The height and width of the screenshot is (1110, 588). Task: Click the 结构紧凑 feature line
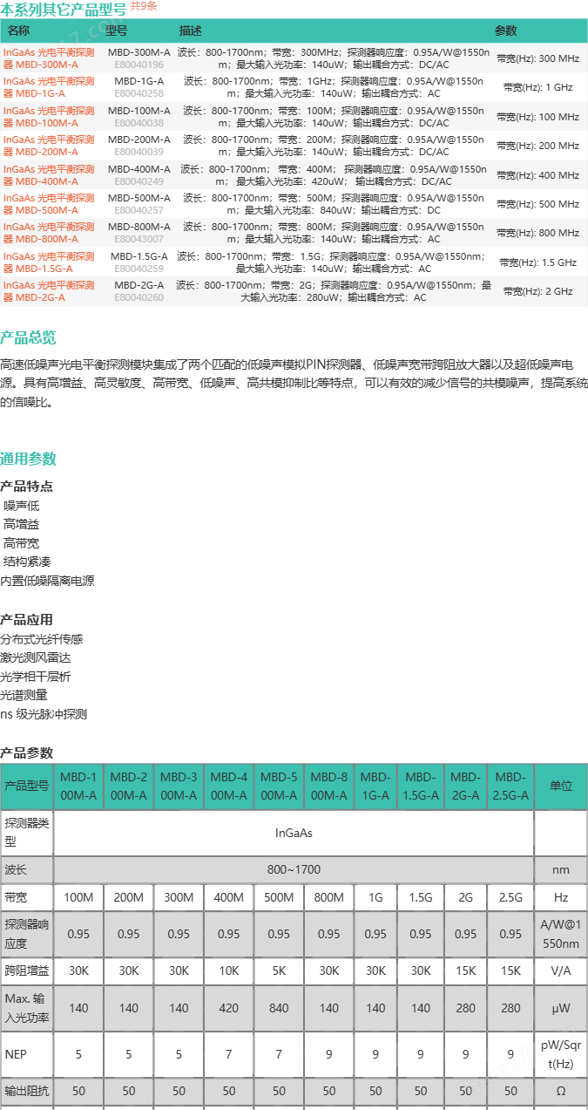(27, 562)
